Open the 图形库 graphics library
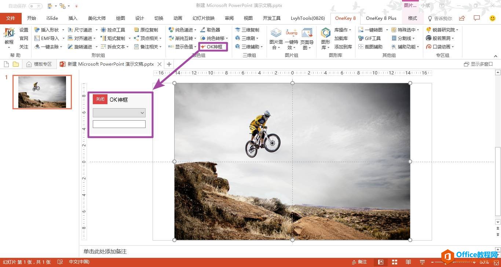 point(325,38)
